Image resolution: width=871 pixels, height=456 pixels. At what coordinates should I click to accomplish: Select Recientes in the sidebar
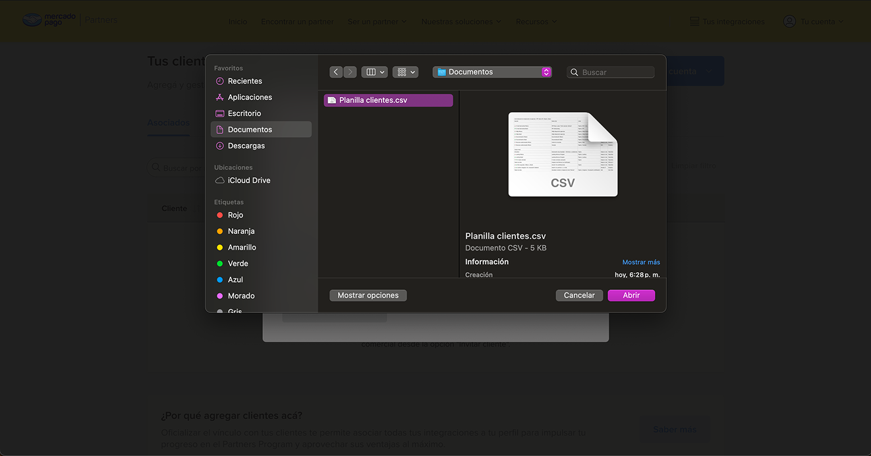click(x=261, y=81)
